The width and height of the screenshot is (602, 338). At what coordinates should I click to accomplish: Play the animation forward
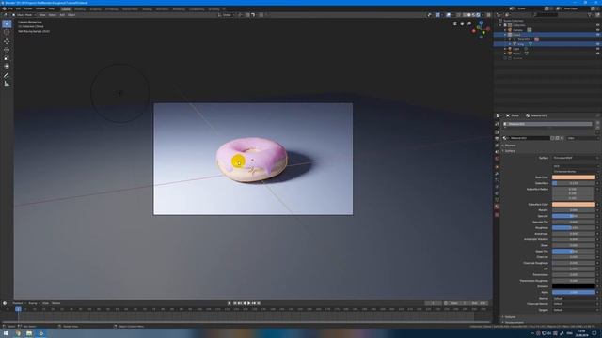[x=248, y=303]
